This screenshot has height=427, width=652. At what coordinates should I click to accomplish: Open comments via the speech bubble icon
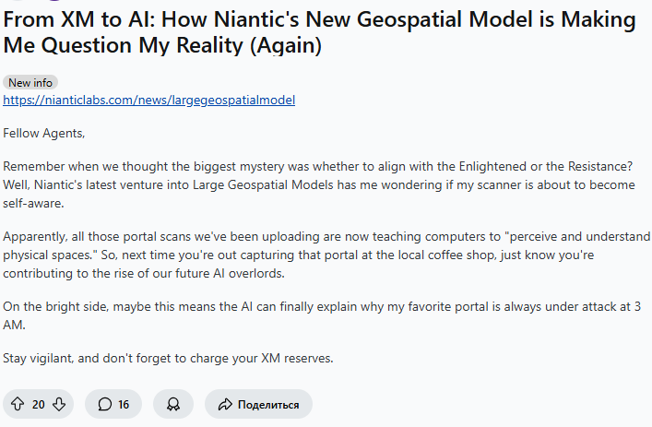[x=105, y=404]
